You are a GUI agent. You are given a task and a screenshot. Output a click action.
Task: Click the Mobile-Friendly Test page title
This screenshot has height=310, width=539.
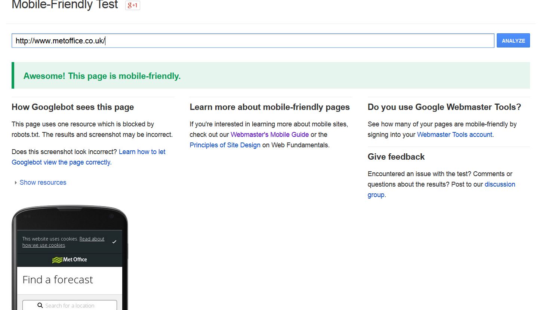pos(65,5)
